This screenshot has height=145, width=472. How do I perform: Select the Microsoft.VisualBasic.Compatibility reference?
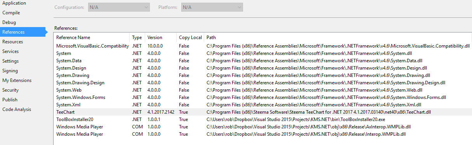pos(263,46)
